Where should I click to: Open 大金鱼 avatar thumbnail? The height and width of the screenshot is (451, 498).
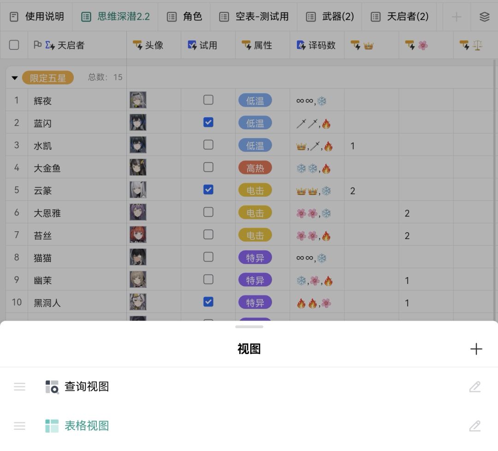tap(138, 167)
